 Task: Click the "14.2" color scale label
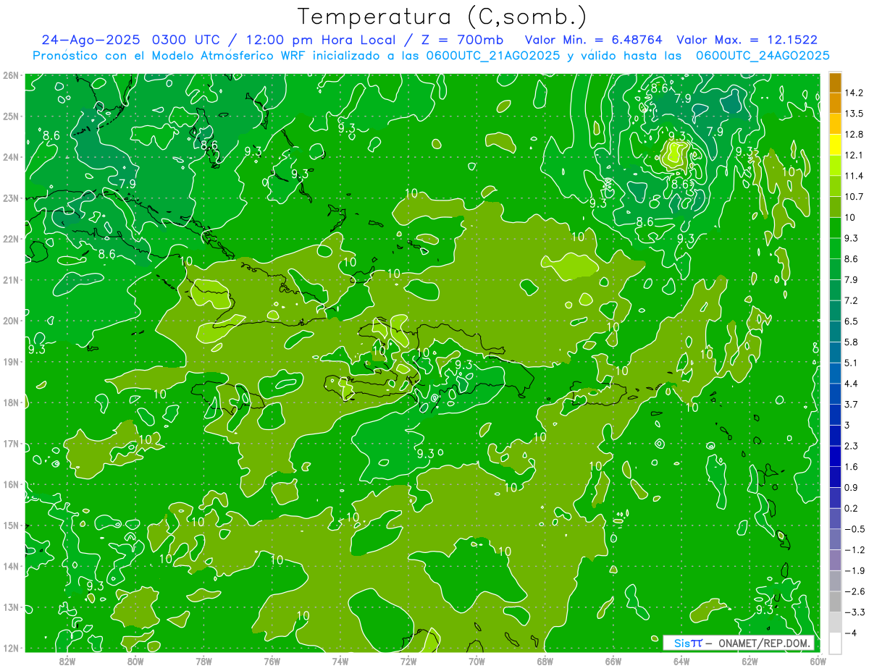point(853,93)
